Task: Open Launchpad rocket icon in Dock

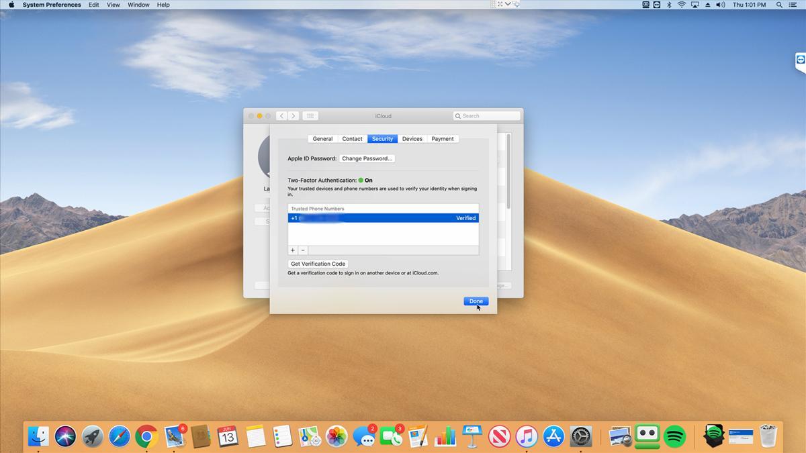Action: [x=93, y=436]
